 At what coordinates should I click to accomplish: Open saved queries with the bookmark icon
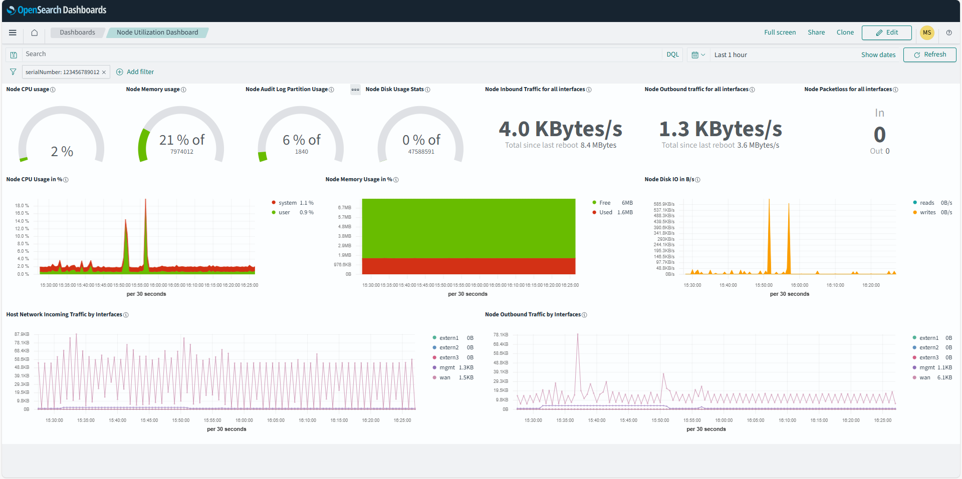click(x=14, y=54)
